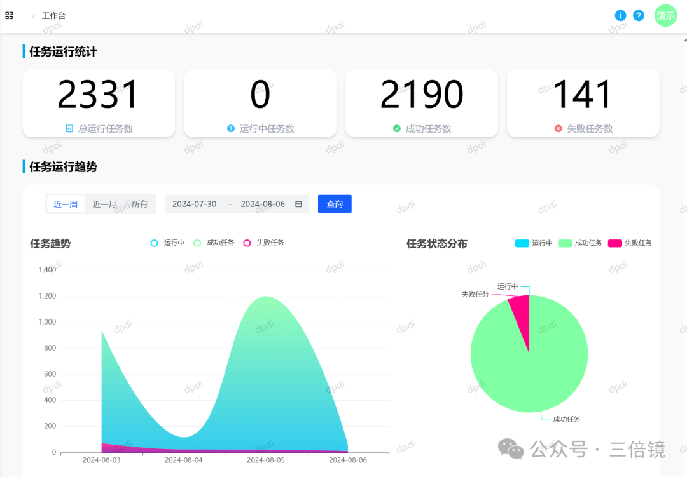Open the end date 2024-08-06 picker

click(x=263, y=204)
